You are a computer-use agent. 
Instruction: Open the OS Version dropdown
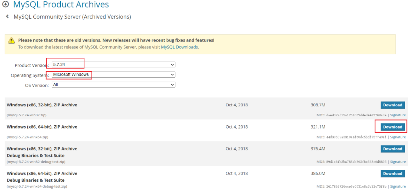113,85
